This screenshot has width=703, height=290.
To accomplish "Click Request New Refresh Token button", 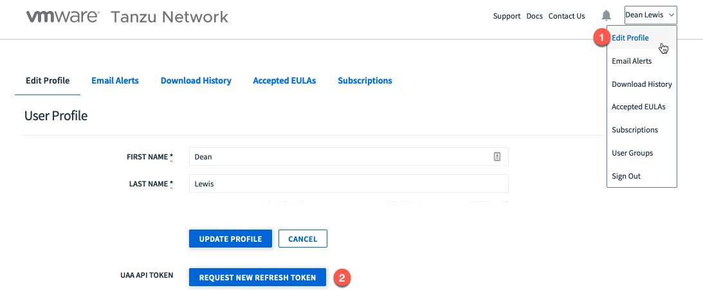I will 257,277.
